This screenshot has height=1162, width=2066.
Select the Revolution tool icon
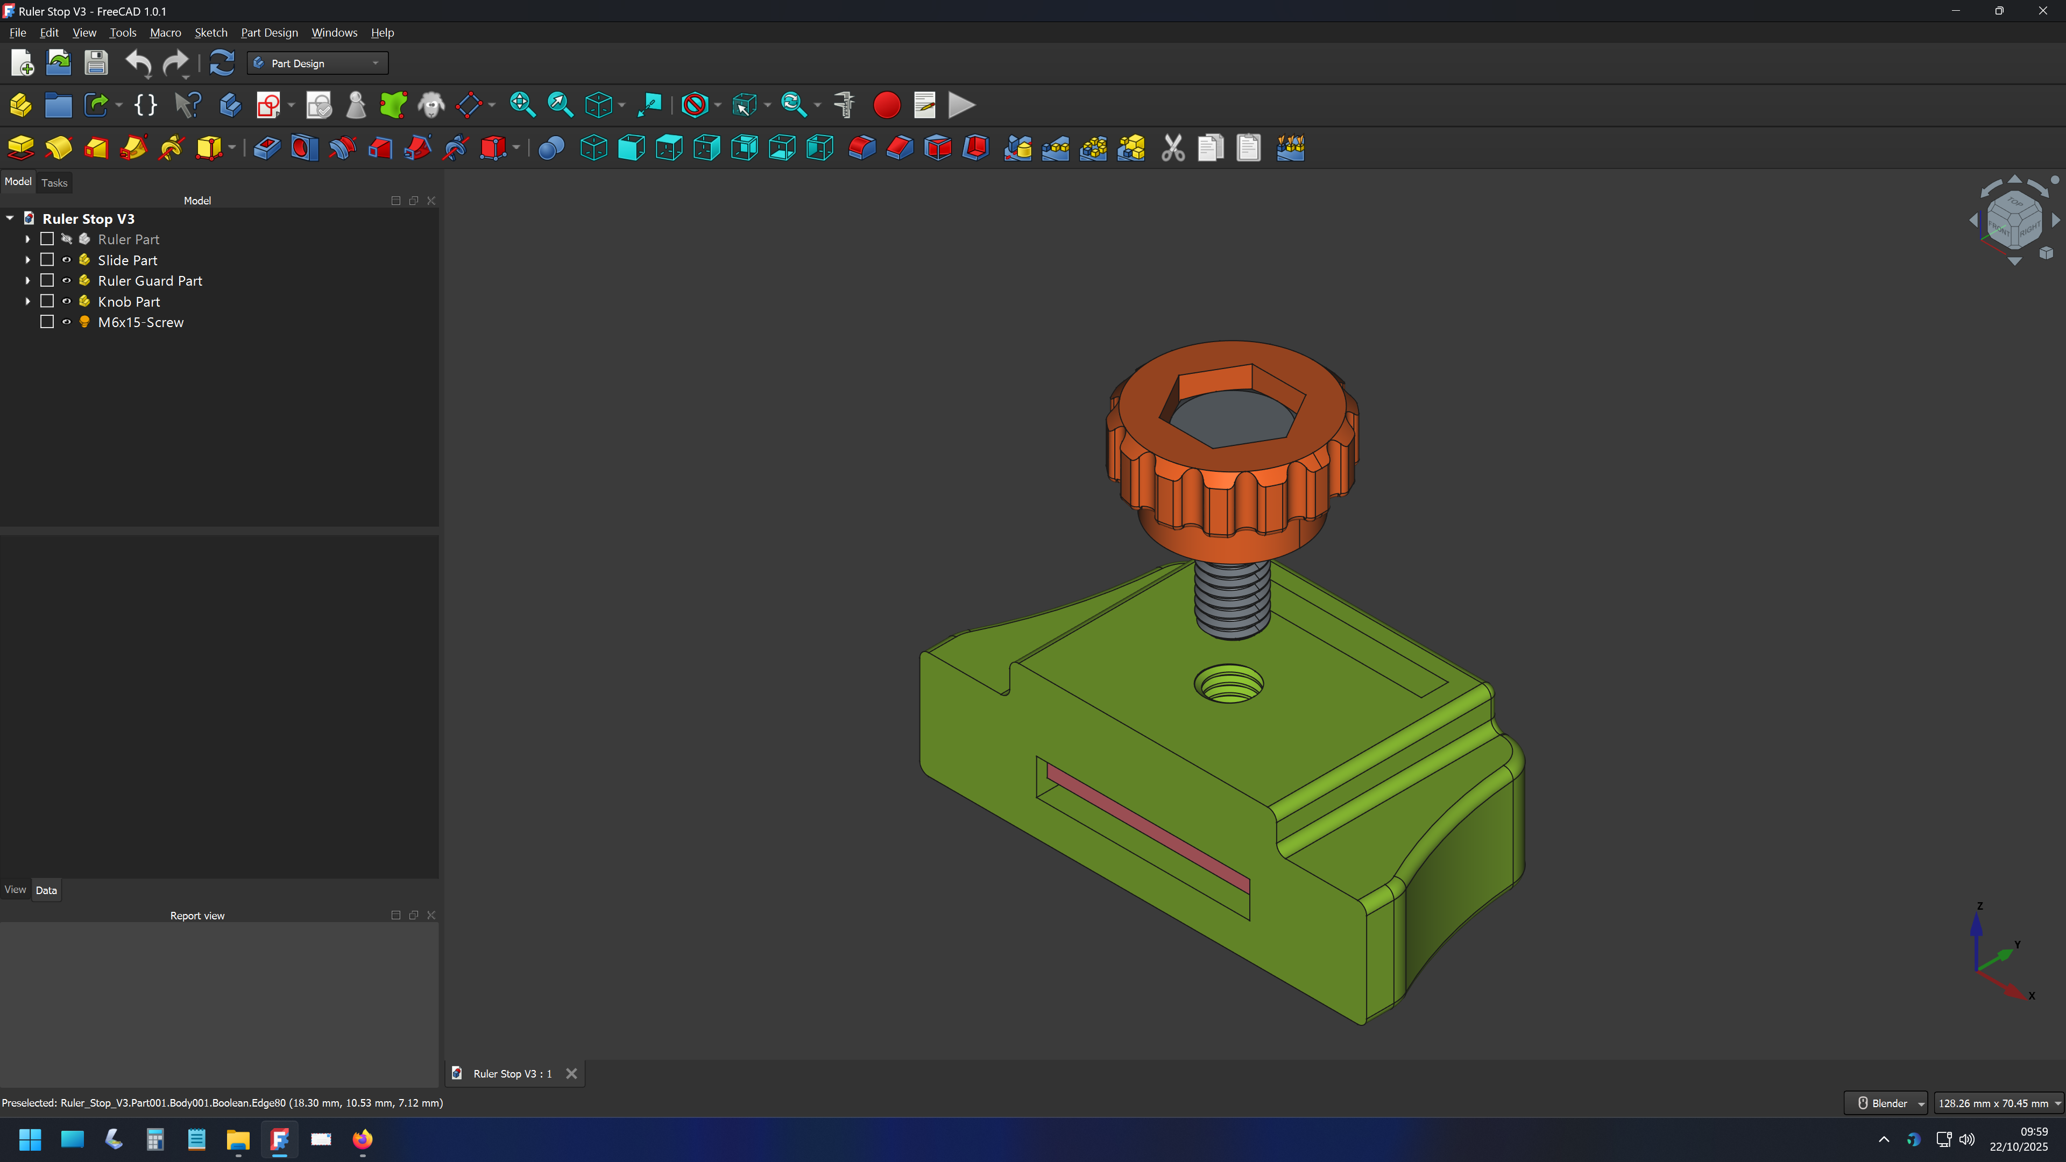pos(59,147)
